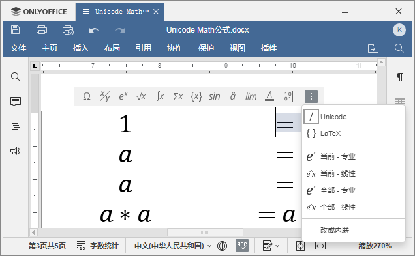Screen dimensions: 415x256
Task: Insert an operator triangle structure
Action: pos(269,96)
